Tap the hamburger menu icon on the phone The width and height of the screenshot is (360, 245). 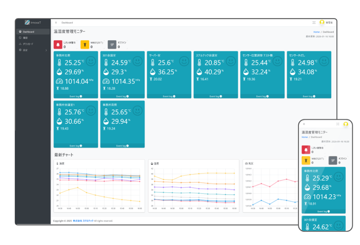[304, 124]
